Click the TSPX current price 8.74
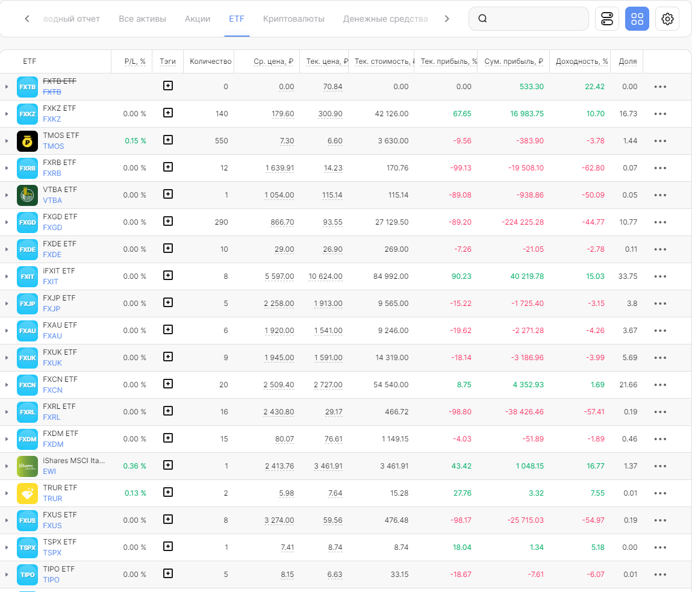This screenshot has height=592, width=692. point(335,547)
